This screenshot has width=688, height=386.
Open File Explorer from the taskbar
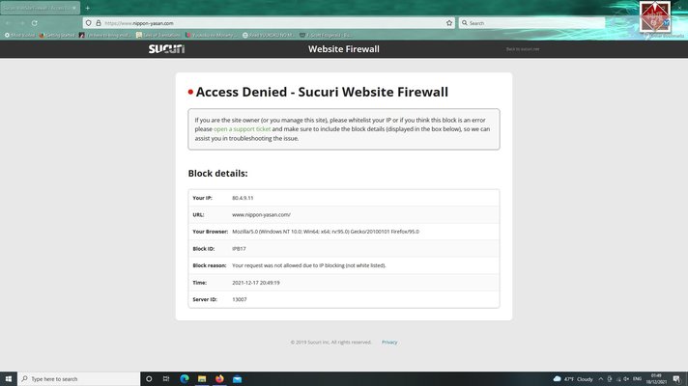click(202, 379)
